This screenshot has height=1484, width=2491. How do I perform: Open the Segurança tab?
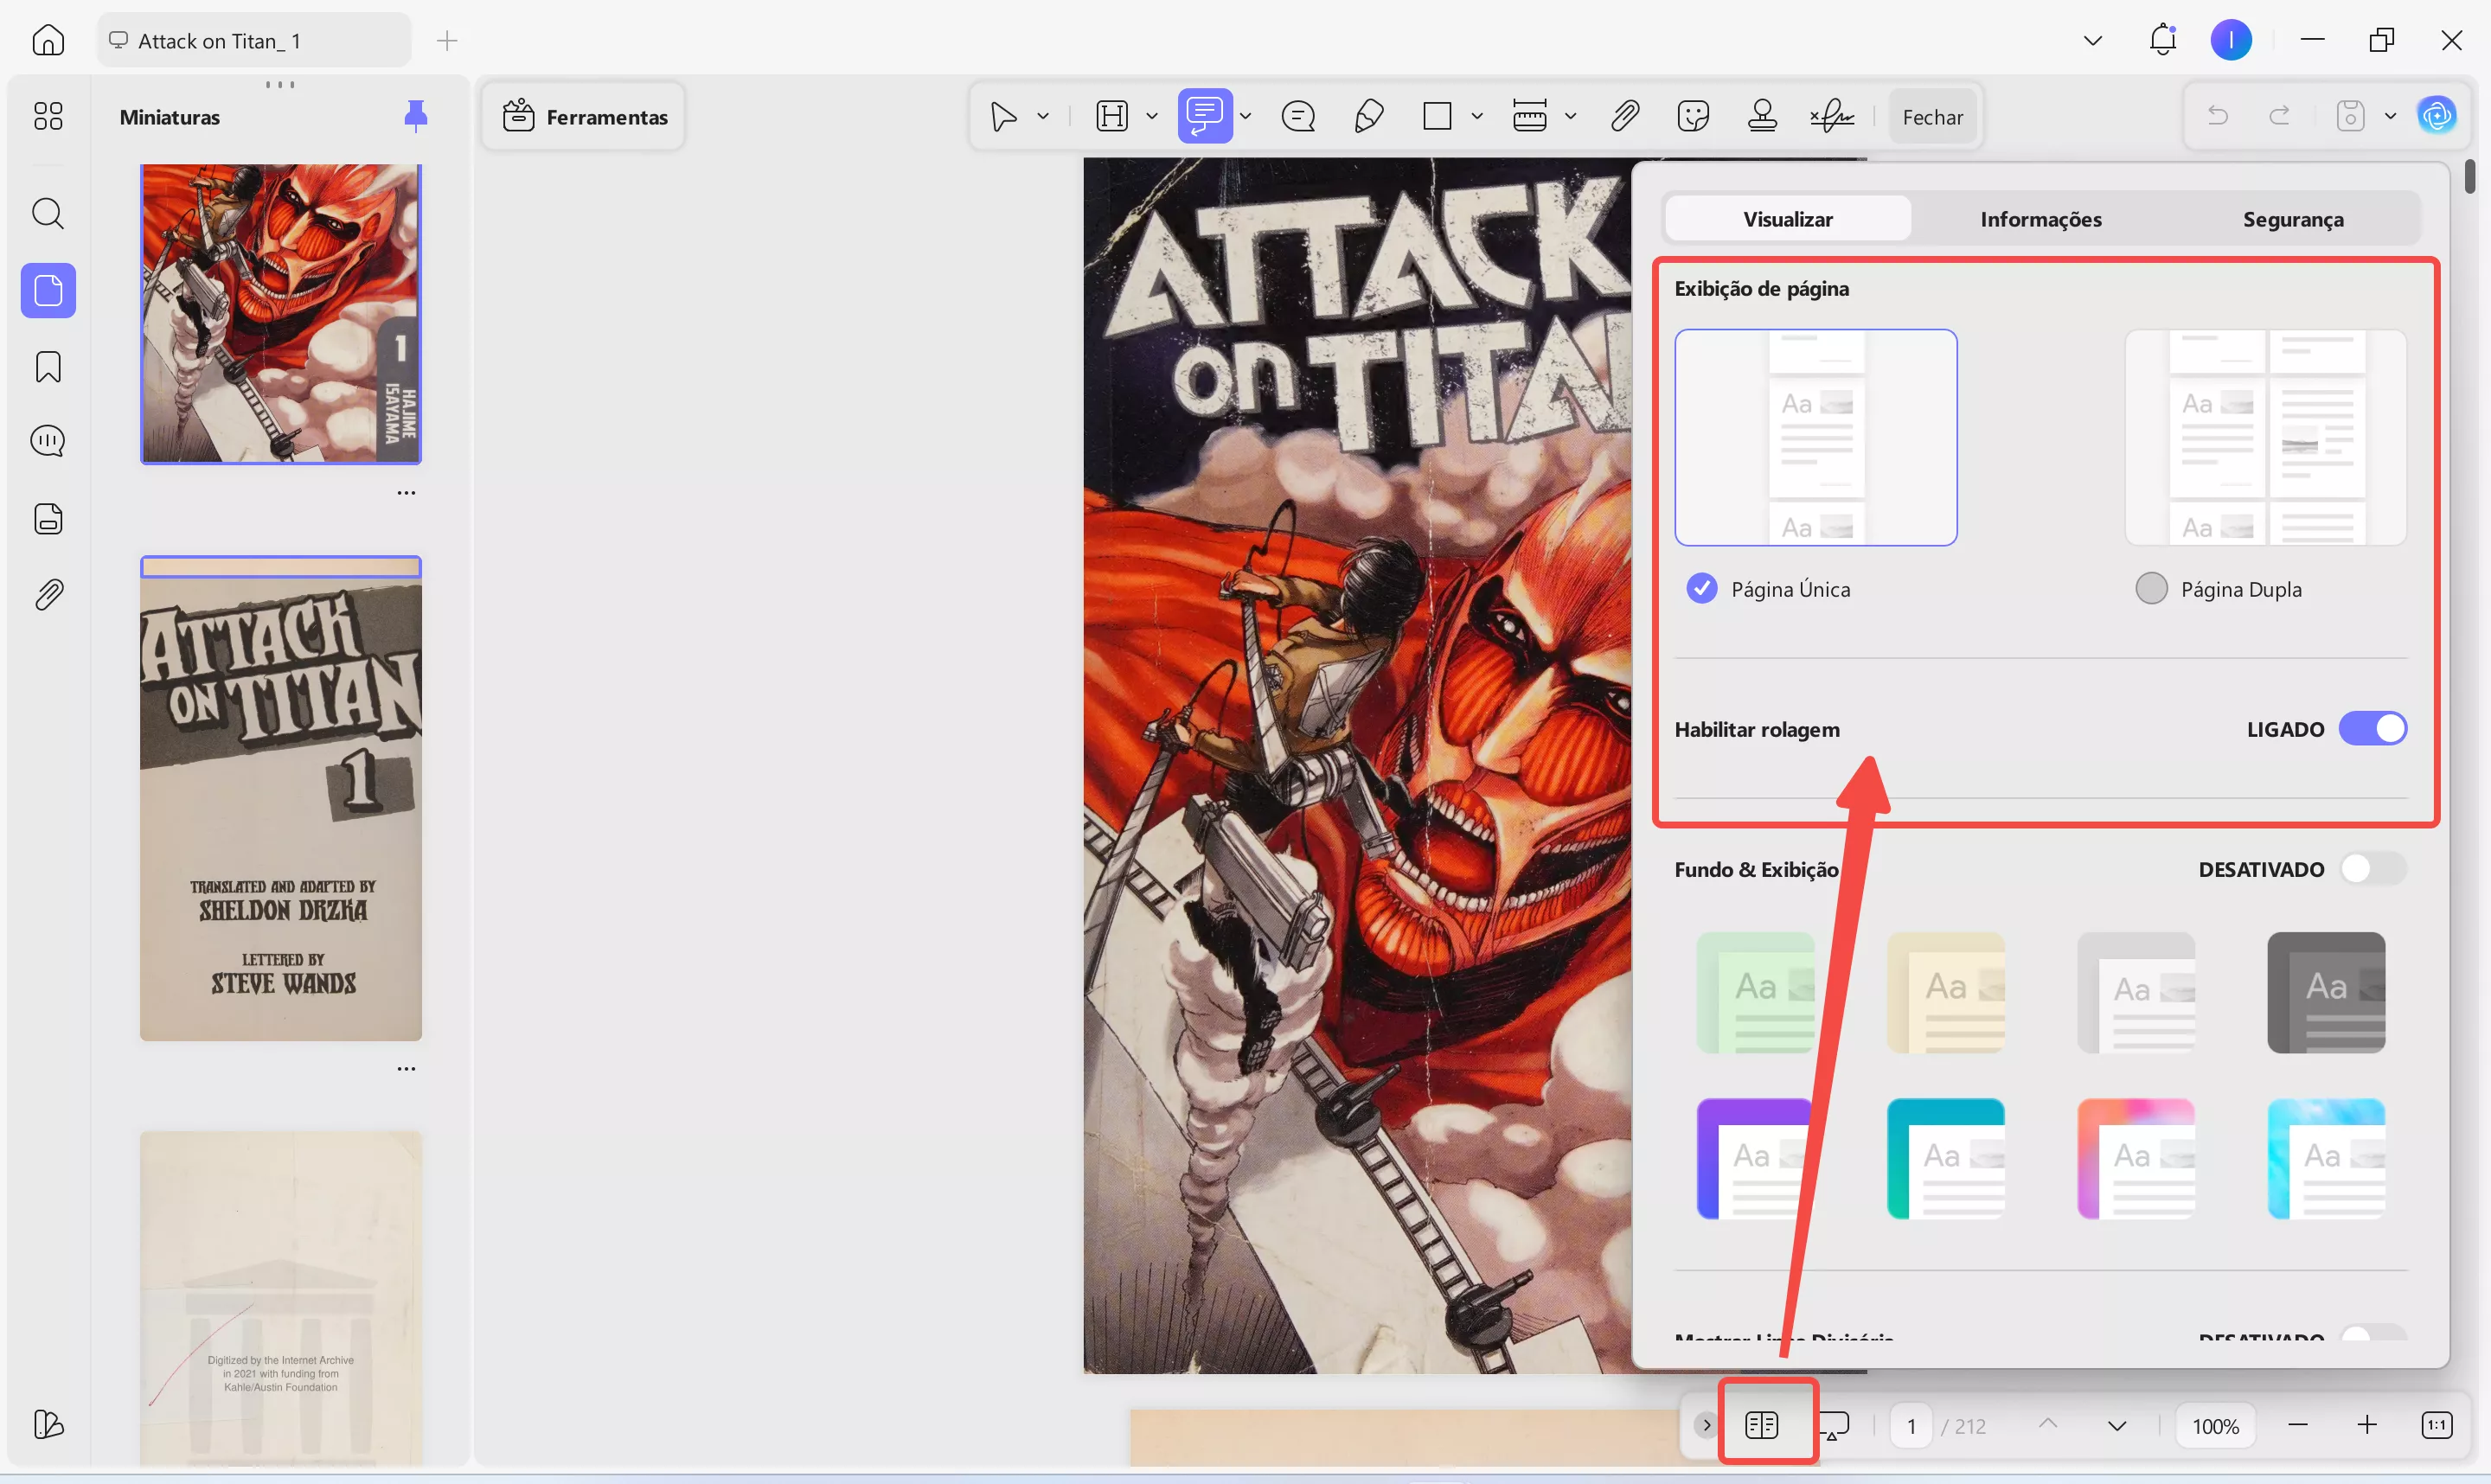click(2293, 218)
